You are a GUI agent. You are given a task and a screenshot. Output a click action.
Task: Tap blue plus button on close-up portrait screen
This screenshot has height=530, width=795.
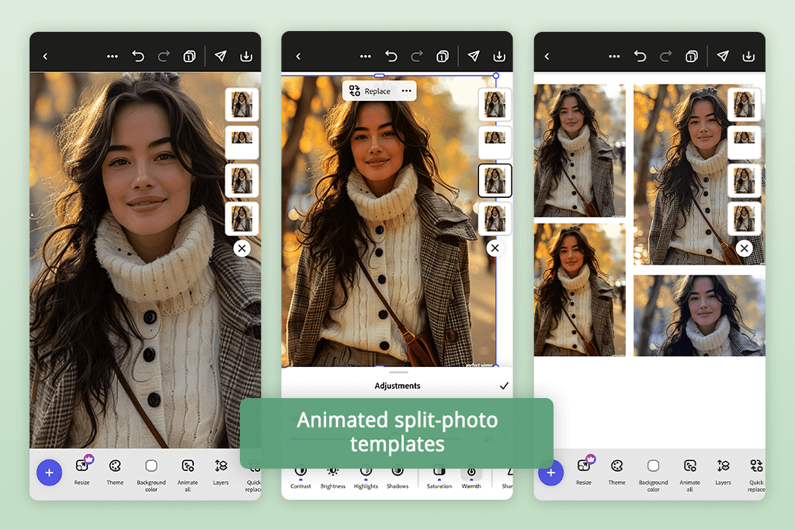pyautogui.click(x=49, y=473)
